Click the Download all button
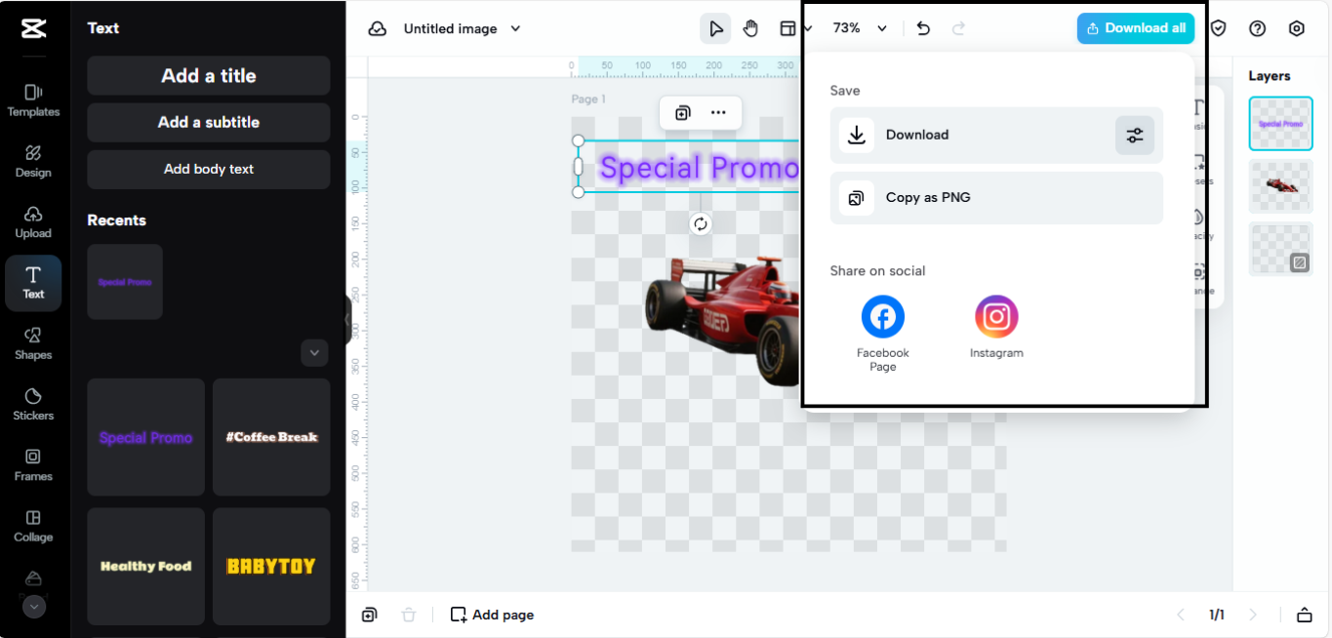1332x638 pixels. coord(1136,28)
